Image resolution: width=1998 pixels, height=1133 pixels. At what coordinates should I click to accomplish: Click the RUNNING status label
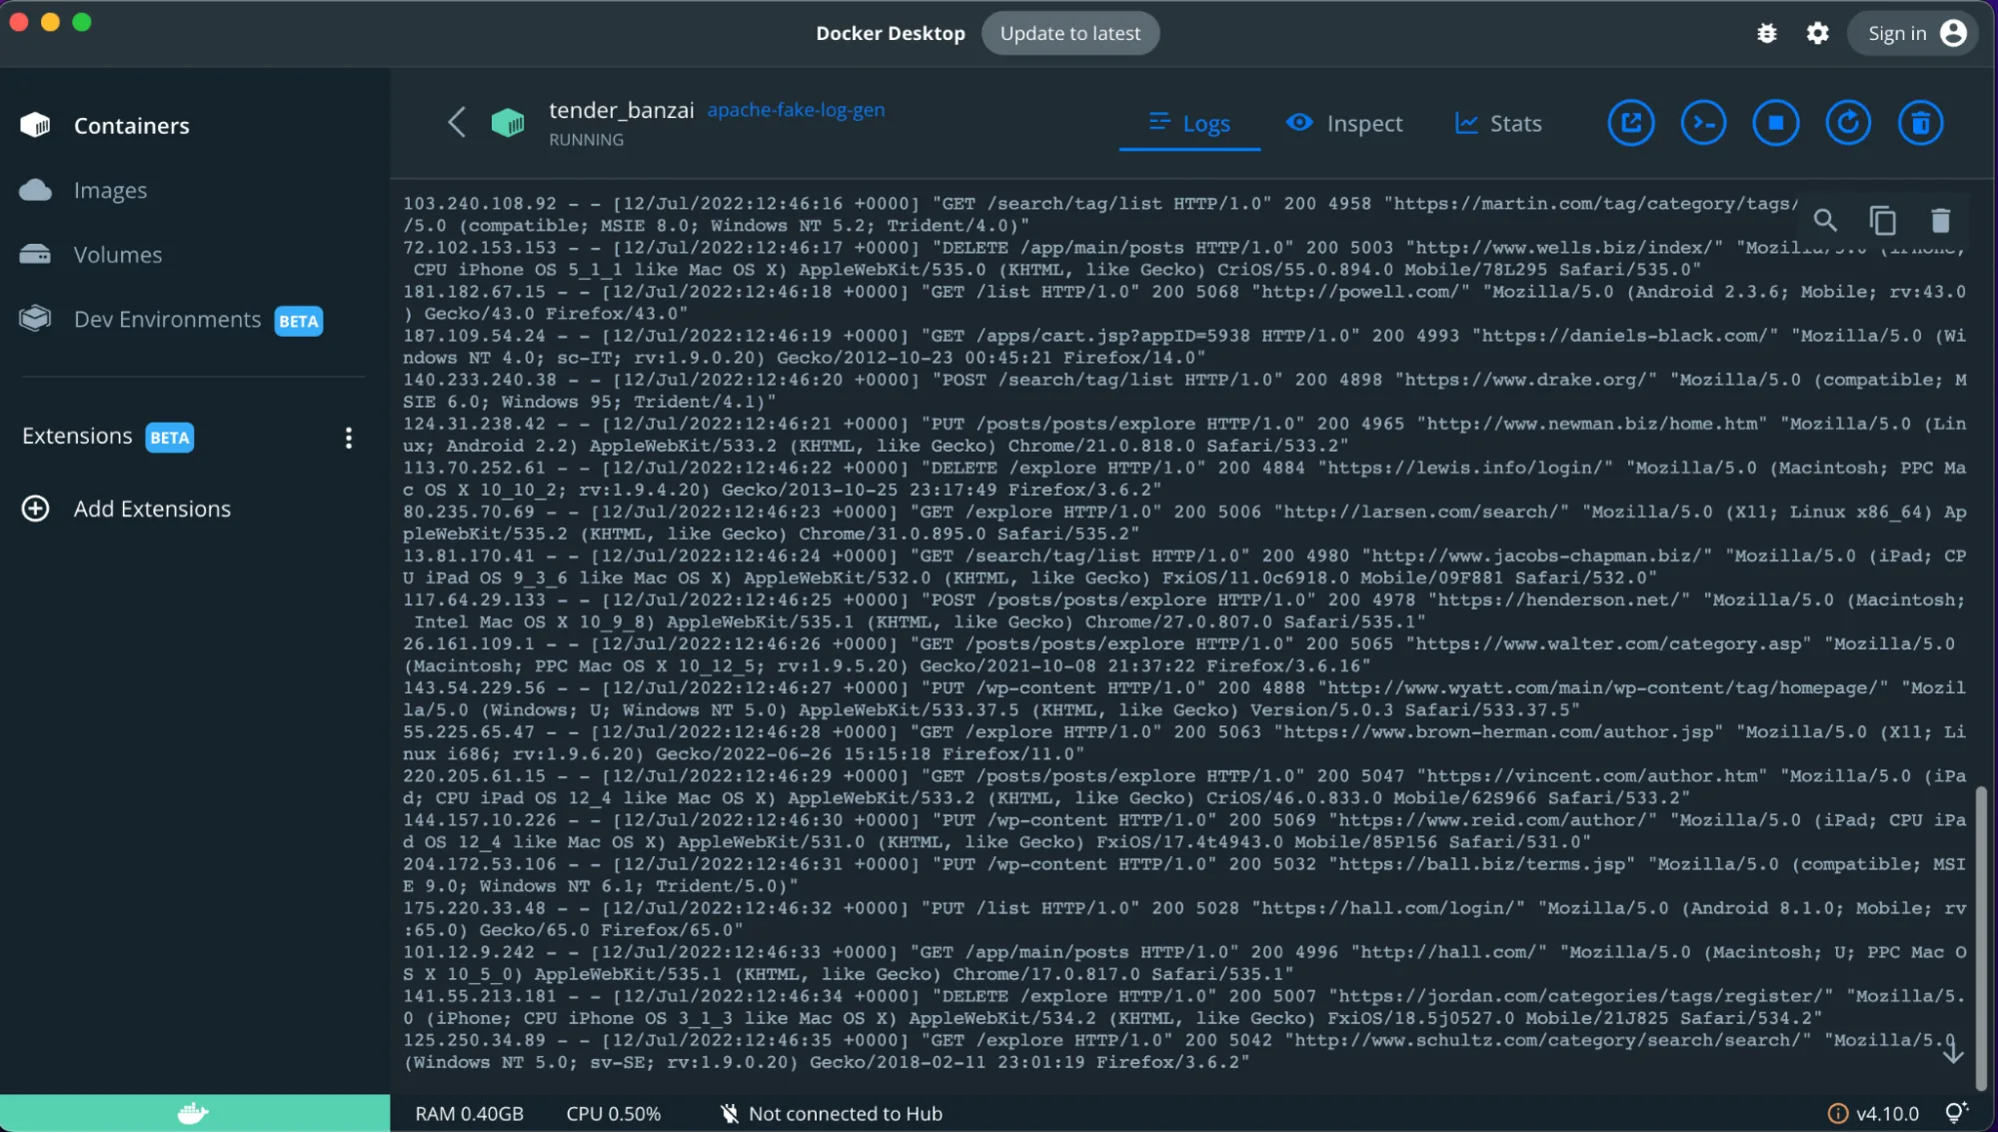(586, 140)
